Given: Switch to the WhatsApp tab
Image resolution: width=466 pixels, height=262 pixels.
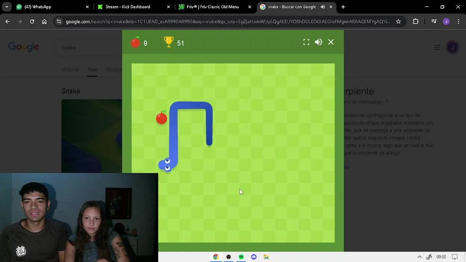Looking at the screenshot, I should (51, 7).
